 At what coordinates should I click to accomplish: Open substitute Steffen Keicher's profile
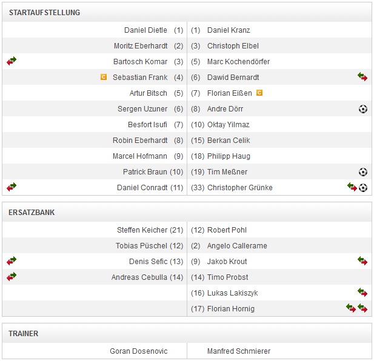click(x=142, y=230)
